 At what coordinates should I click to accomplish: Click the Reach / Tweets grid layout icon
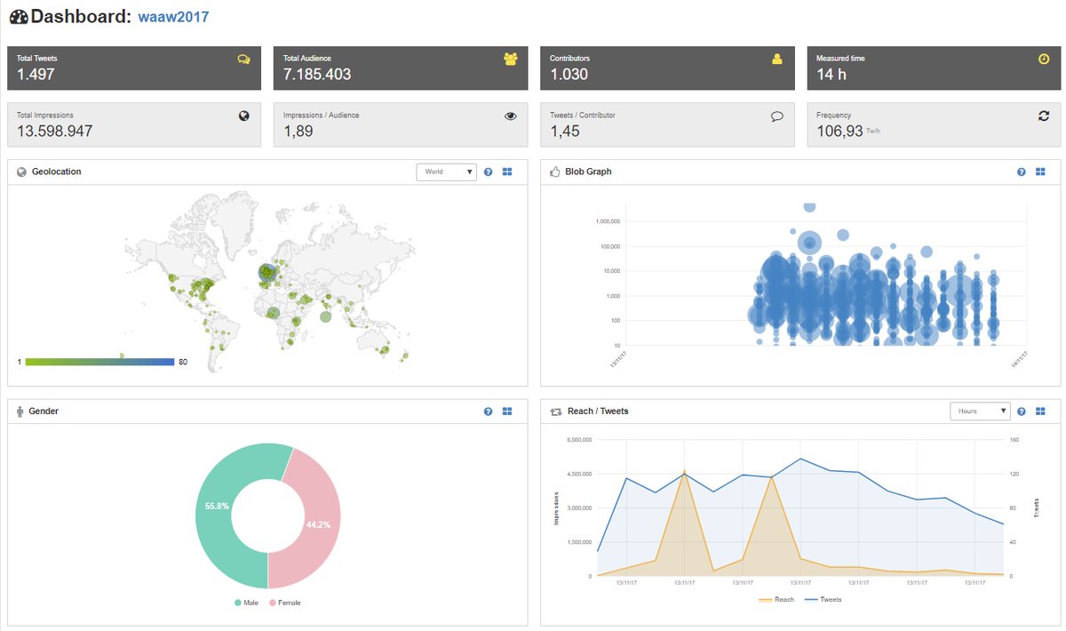tap(1040, 411)
